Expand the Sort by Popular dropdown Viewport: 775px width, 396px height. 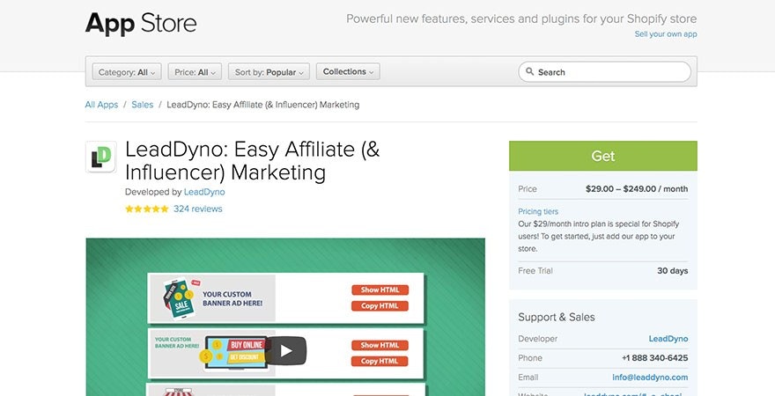[269, 72]
